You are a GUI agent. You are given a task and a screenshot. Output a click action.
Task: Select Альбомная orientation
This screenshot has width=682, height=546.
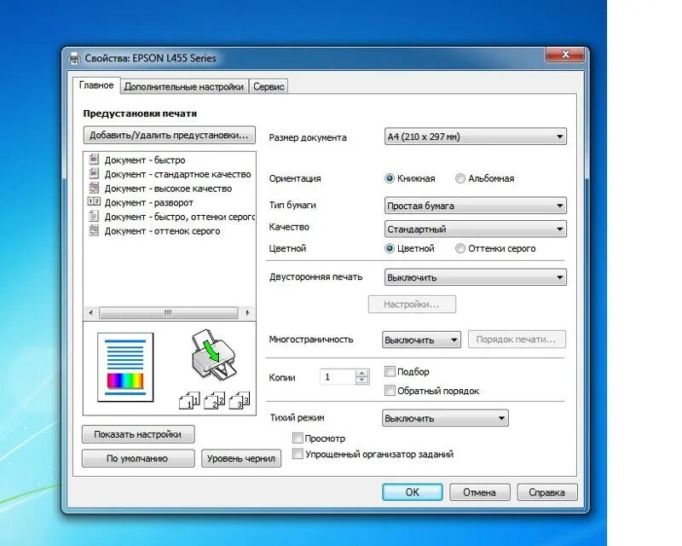[459, 178]
